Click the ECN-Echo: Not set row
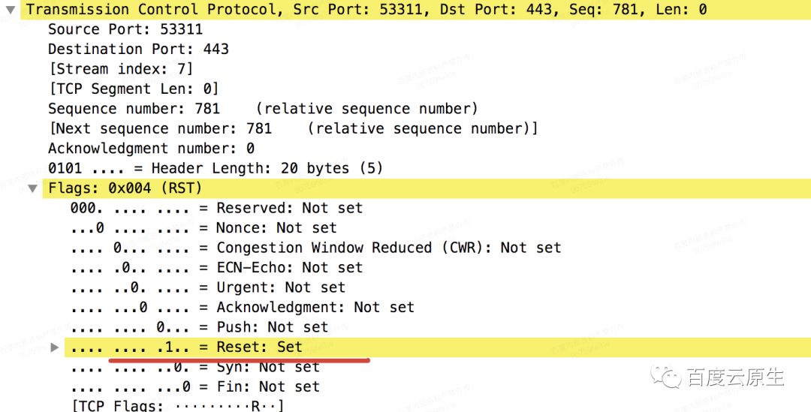This screenshot has width=811, height=412. pyautogui.click(x=216, y=268)
